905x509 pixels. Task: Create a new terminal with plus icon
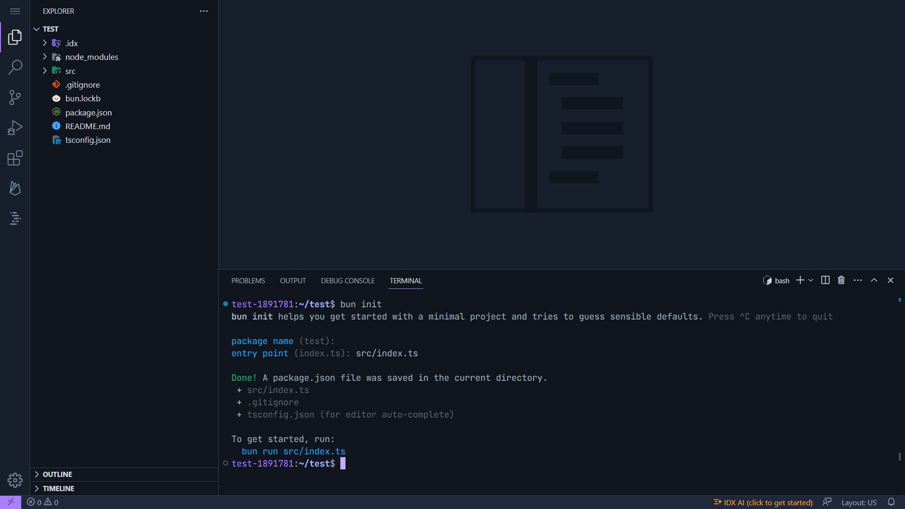(800, 280)
